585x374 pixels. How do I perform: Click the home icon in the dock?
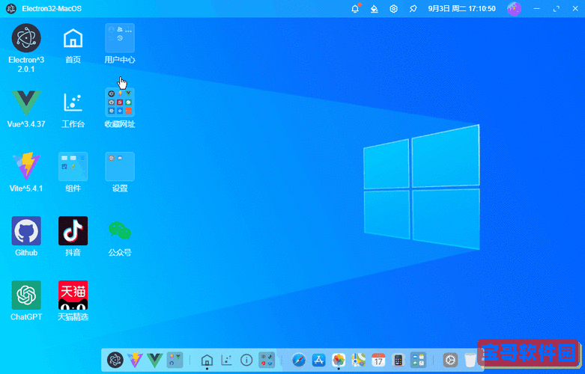207,361
